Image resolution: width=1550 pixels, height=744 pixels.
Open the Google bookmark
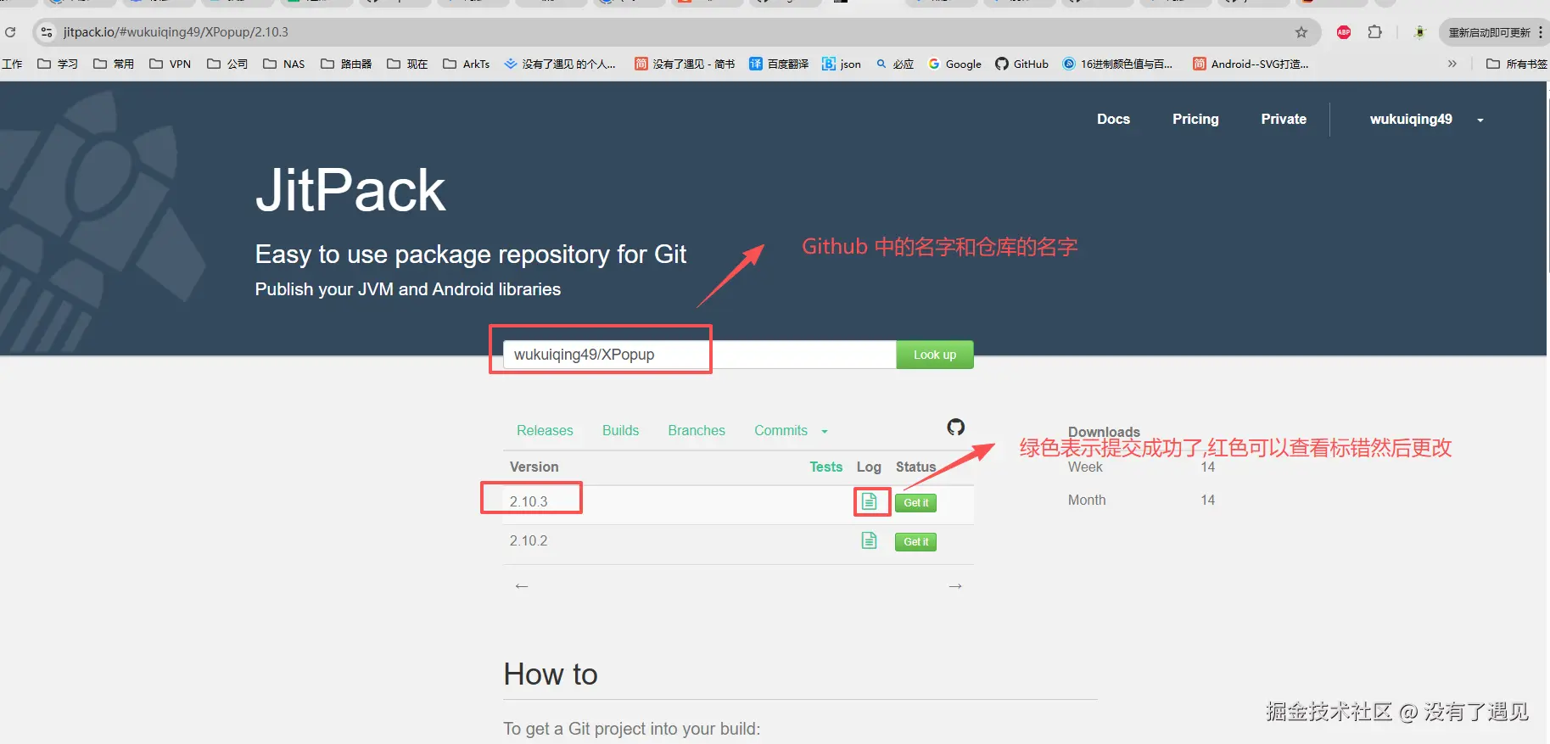click(954, 64)
